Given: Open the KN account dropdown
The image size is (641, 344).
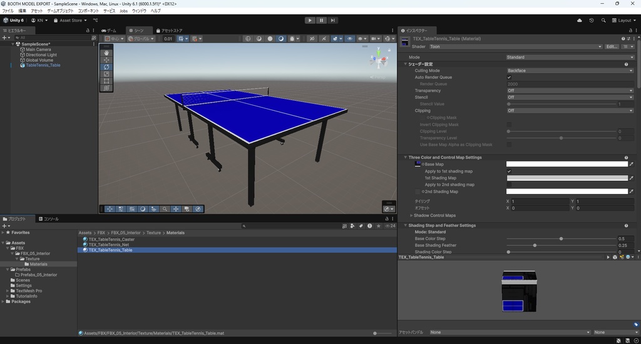Looking at the screenshot, I should [39, 20].
